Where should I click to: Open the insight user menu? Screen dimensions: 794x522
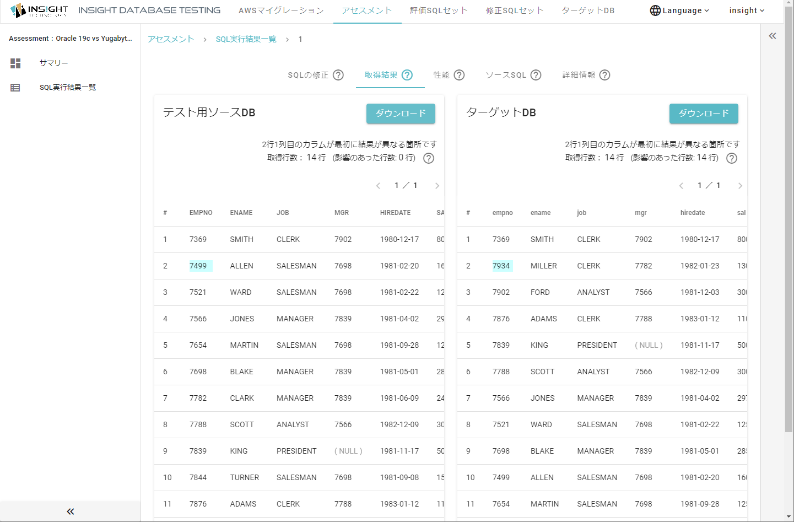[x=747, y=10]
